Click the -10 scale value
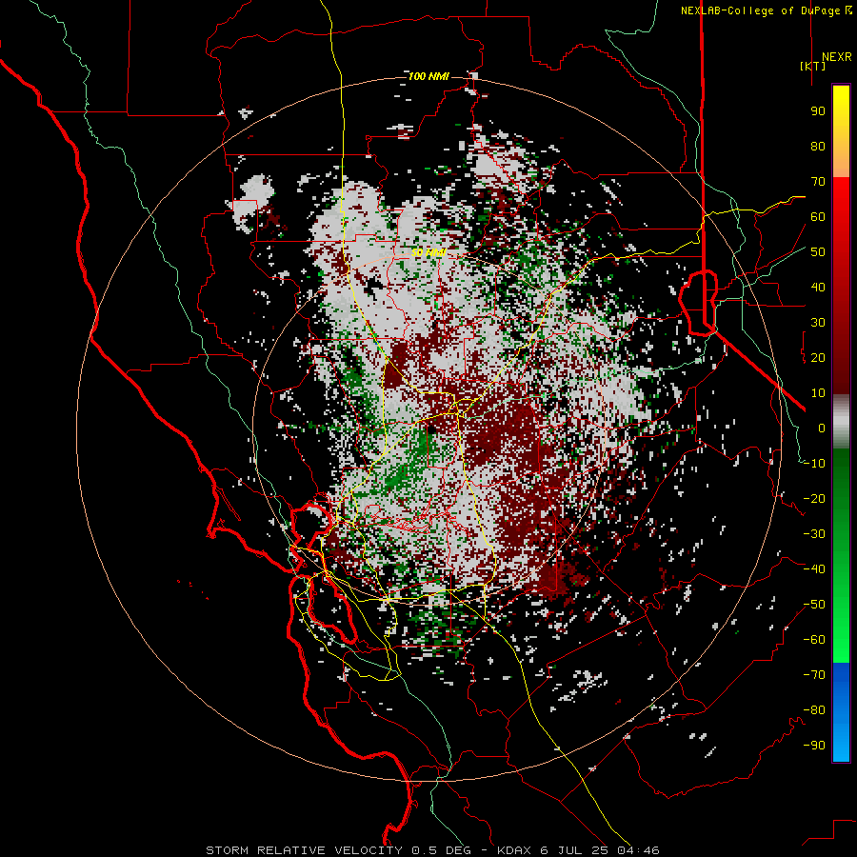 click(x=814, y=464)
